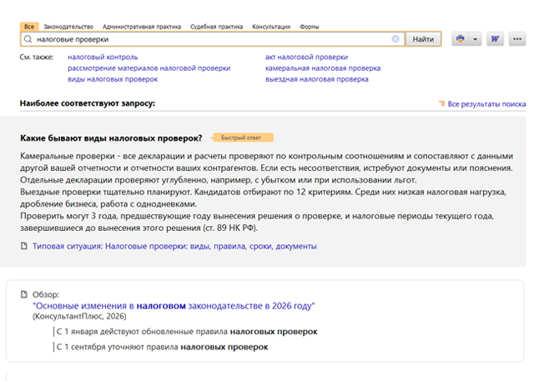Open the three-dots more actions menu

[x=517, y=39]
